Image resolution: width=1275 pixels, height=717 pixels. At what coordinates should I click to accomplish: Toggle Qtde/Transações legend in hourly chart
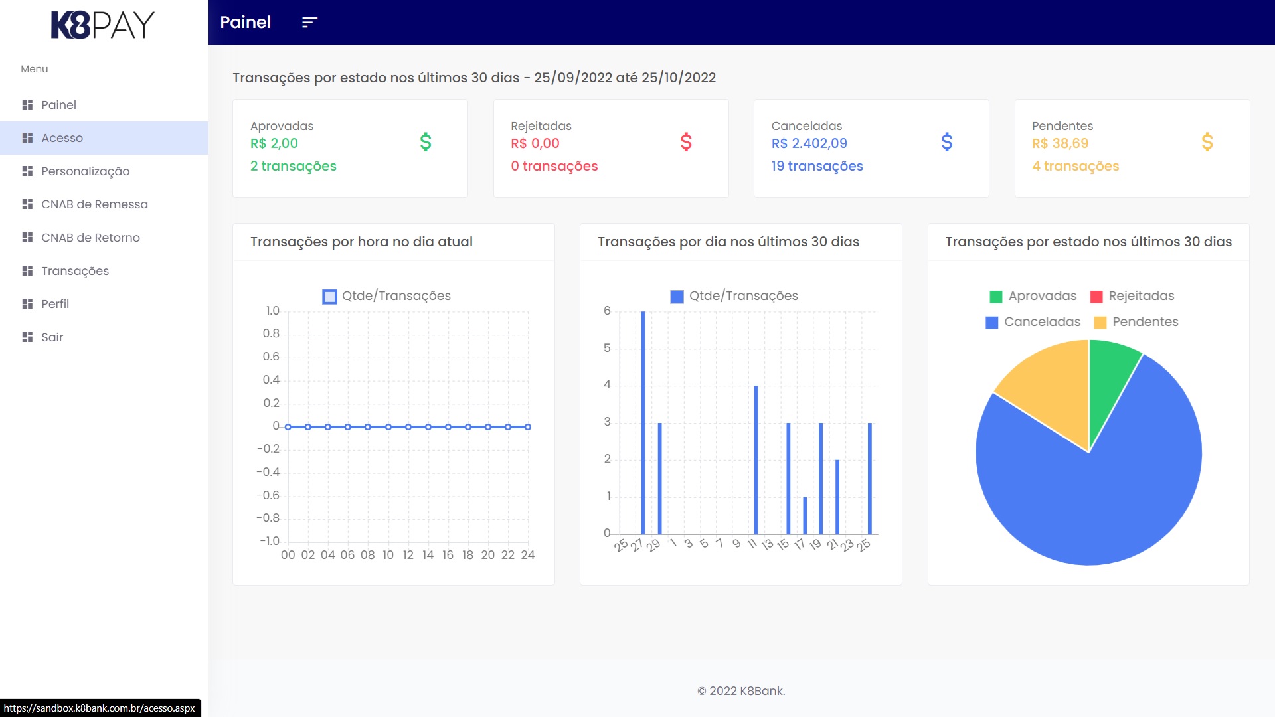coord(386,296)
